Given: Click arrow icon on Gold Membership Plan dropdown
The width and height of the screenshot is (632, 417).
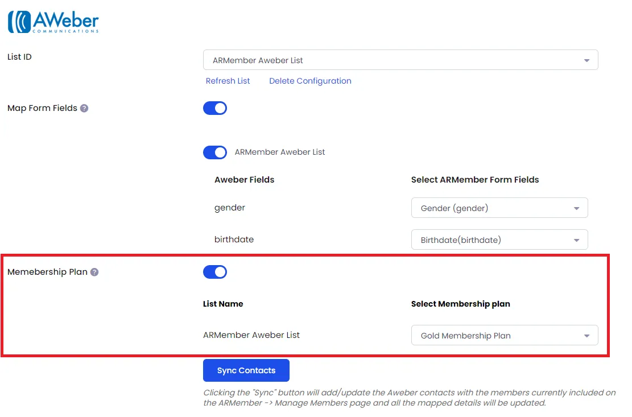Looking at the screenshot, I should pos(586,336).
